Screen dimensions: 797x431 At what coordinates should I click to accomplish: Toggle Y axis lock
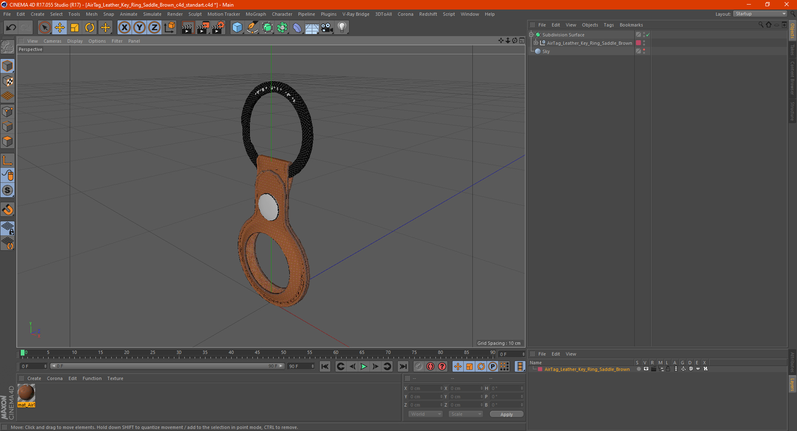pyautogui.click(x=139, y=28)
